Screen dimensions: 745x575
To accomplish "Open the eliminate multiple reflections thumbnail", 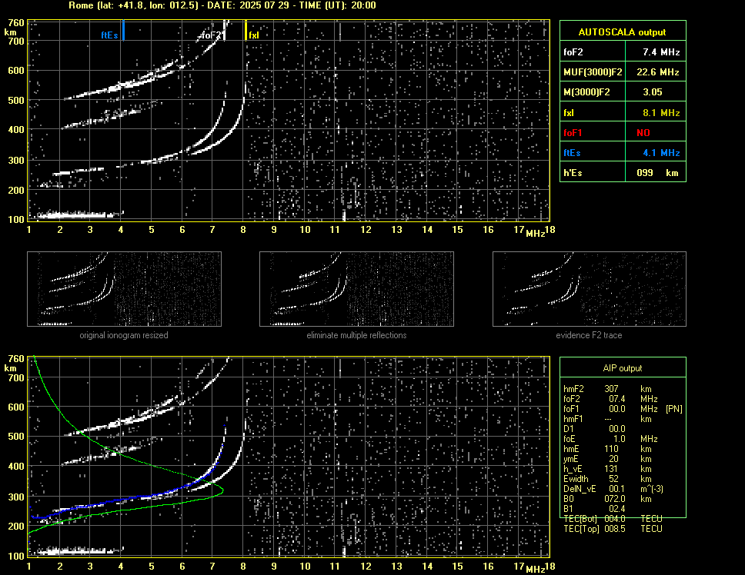I will pos(356,289).
